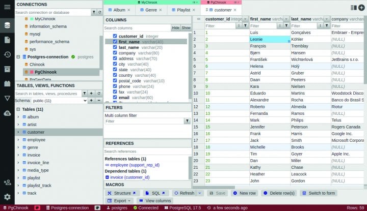The image size is (367, 211).
Task: Click the add table plus icon
Action: point(91,94)
